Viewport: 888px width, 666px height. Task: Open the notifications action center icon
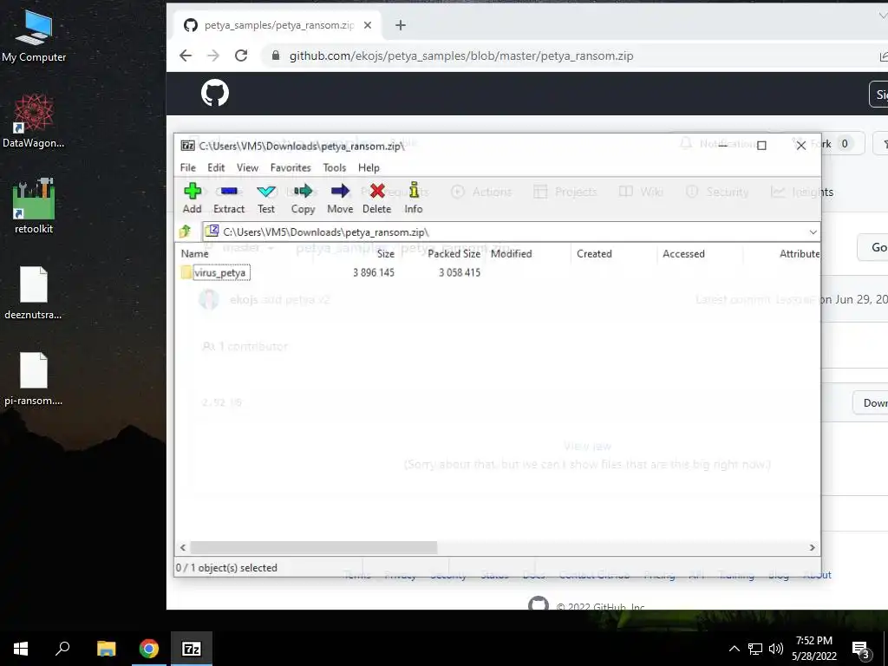(861, 650)
